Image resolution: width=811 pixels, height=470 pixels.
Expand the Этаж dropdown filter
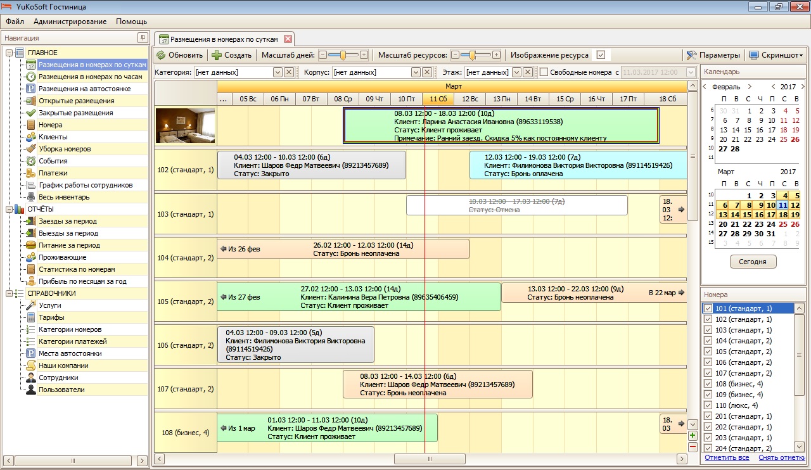pos(517,72)
